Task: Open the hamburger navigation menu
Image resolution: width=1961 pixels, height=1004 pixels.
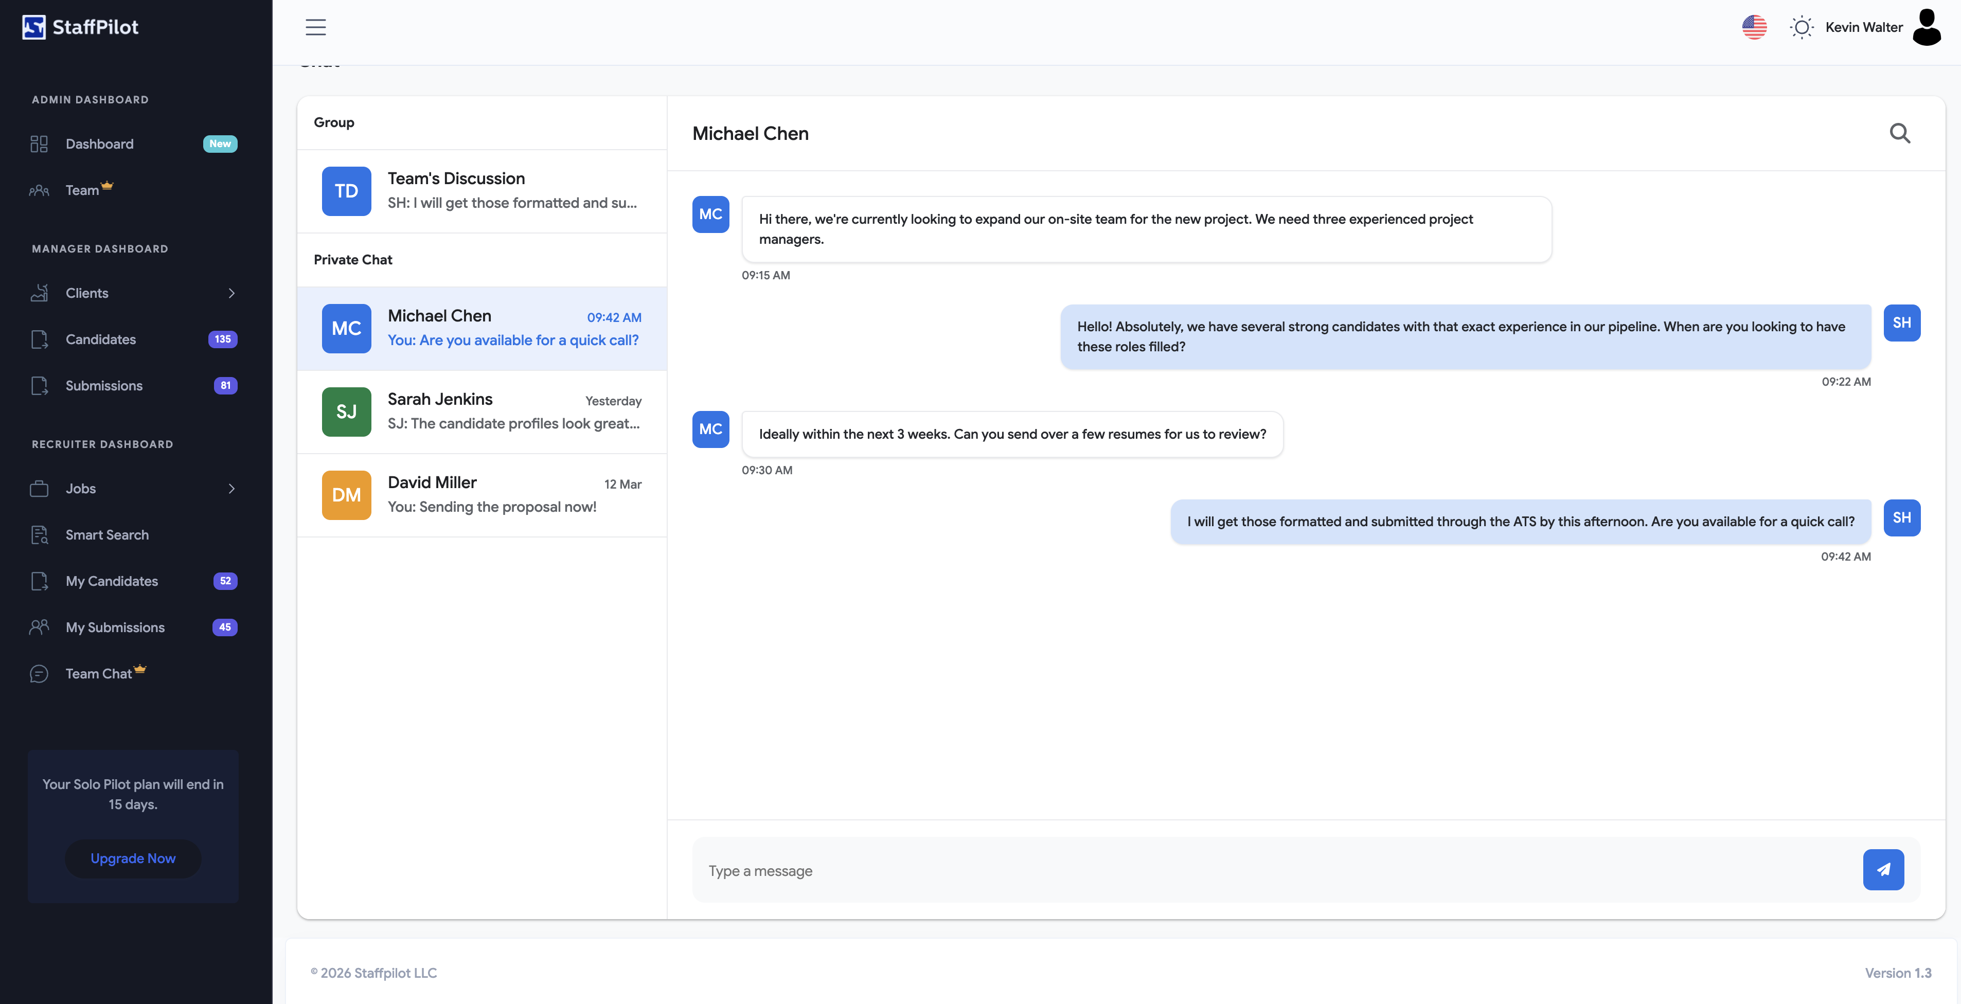Action: click(315, 27)
